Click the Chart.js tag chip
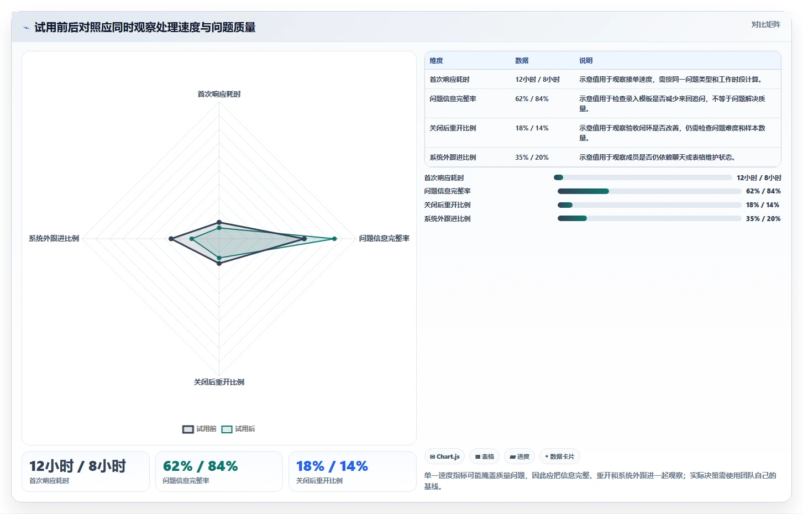This screenshot has width=803, height=514. 444,457
